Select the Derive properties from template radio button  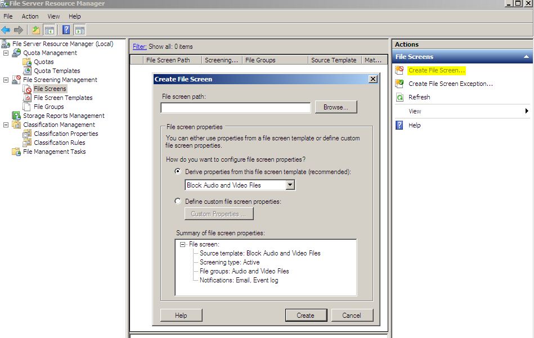(177, 173)
